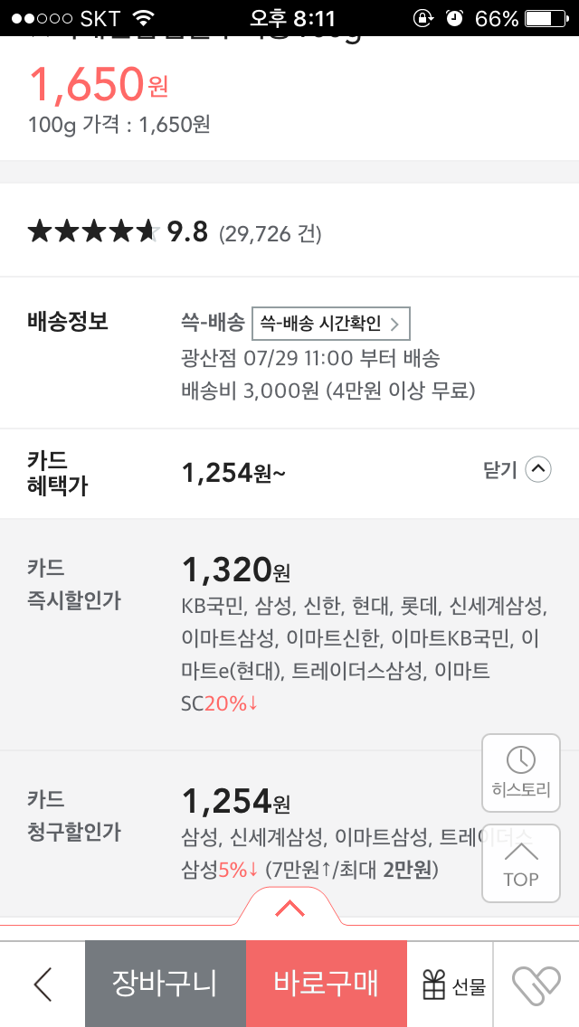Tap the 1,254원 billing discount price

pyautogui.click(x=235, y=801)
